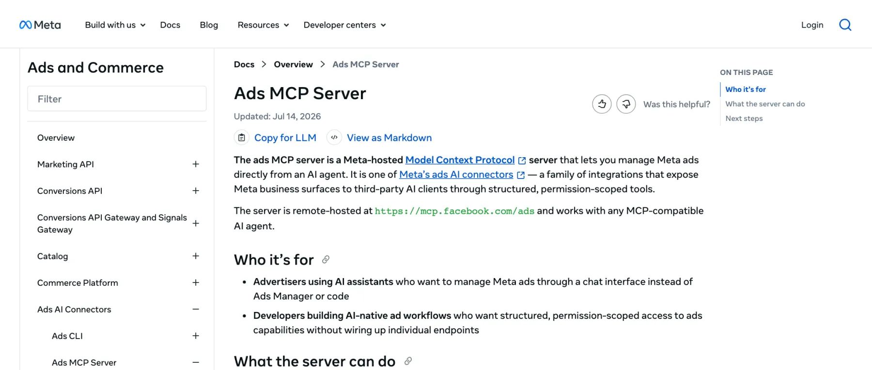Viewport: 872px width, 370px height.
Task: Select Catalog in the sidebar
Action: 52,256
